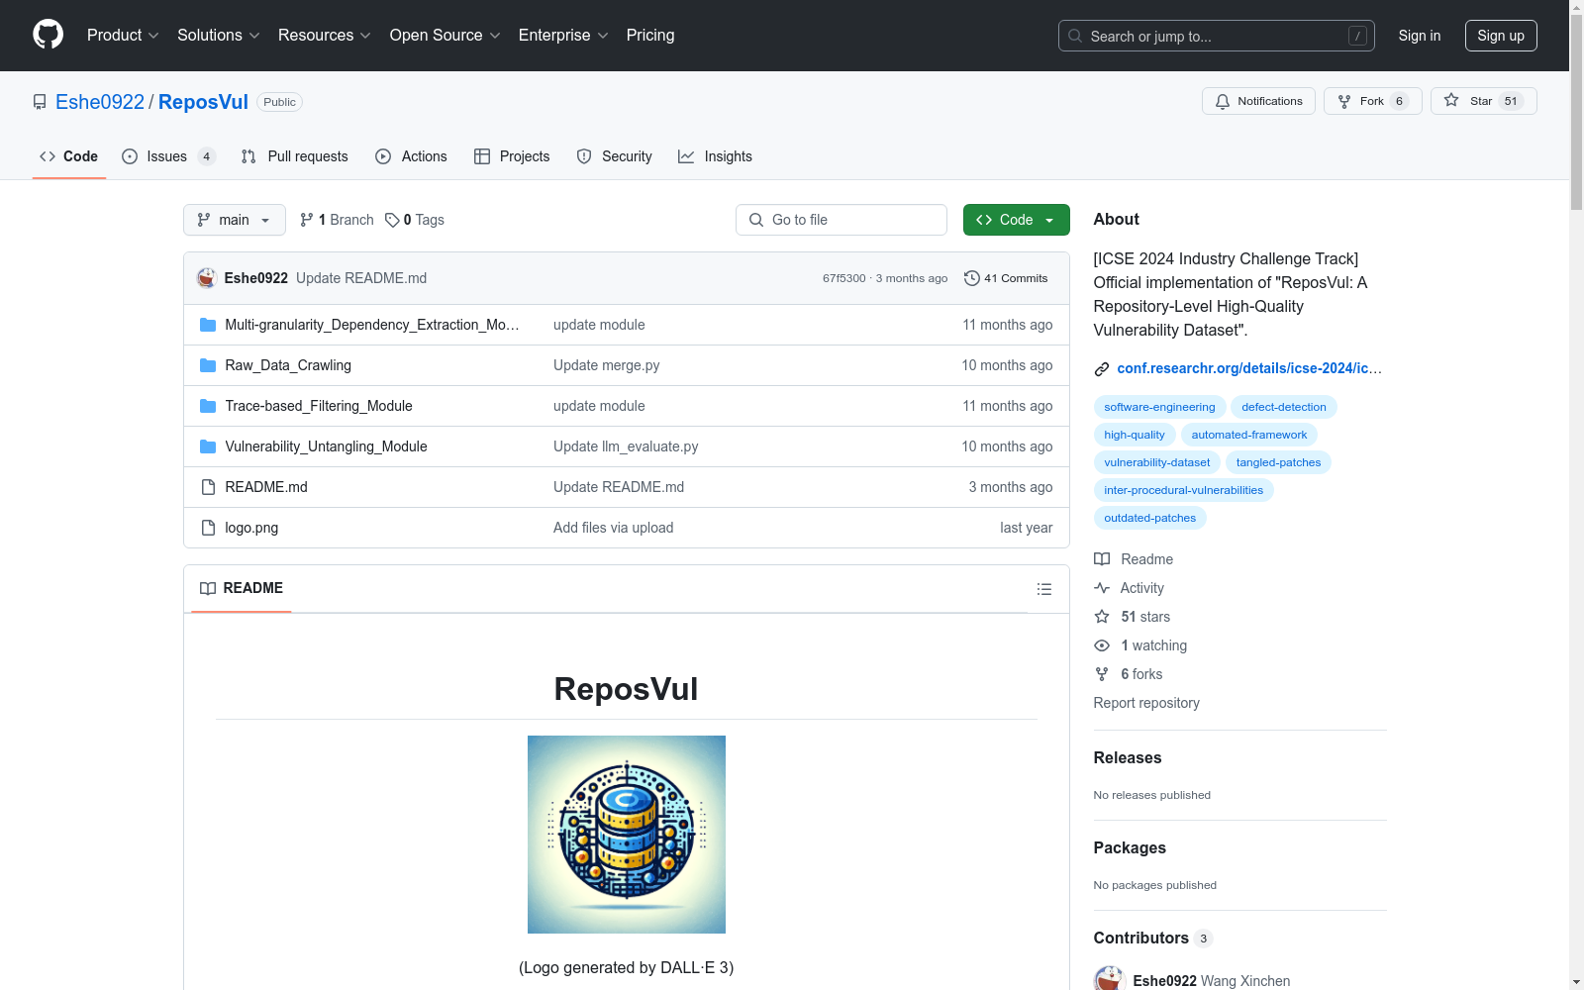Open the Insights tab
The height and width of the screenshot is (990, 1584).
pyautogui.click(x=715, y=156)
